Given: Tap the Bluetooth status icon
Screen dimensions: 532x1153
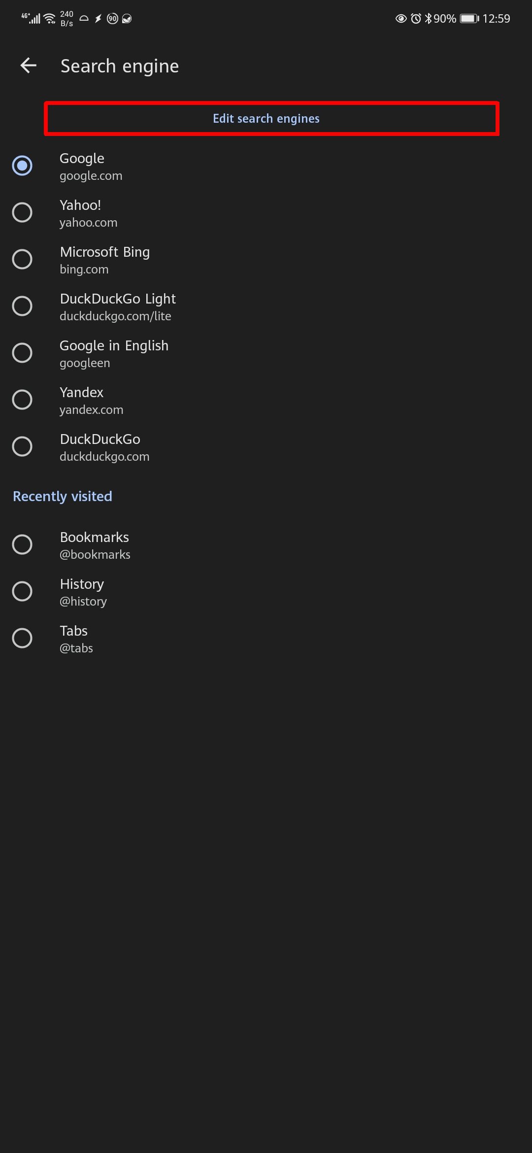Looking at the screenshot, I should (x=428, y=19).
